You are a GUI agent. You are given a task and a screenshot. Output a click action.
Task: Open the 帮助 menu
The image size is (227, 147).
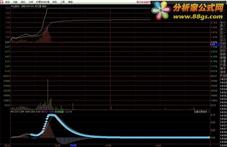[x=70, y=2]
